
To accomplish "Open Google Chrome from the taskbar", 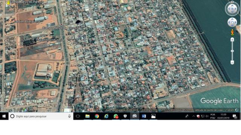I will point(97,116).
